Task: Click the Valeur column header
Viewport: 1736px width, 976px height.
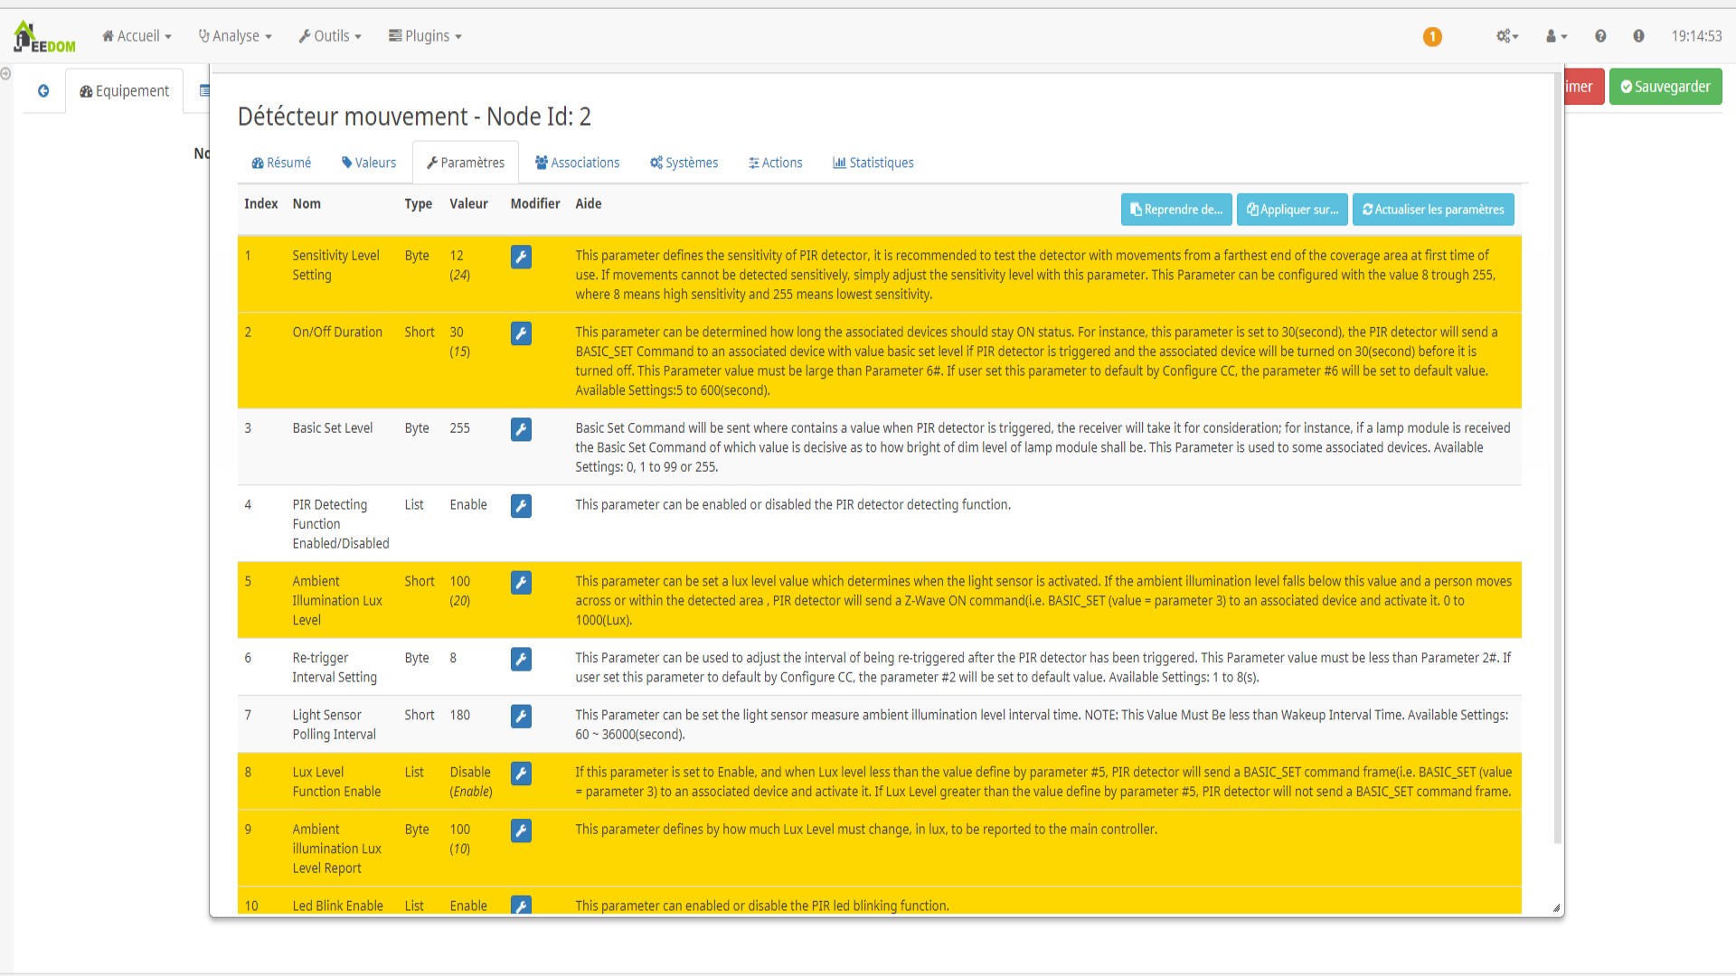Action: click(468, 204)
